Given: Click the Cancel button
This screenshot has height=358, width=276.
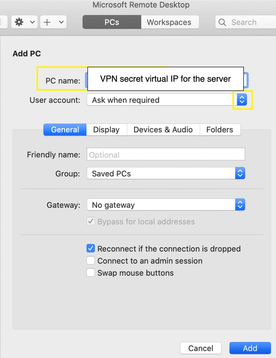Looking at the screenshot, I should (x=201, y=348).
